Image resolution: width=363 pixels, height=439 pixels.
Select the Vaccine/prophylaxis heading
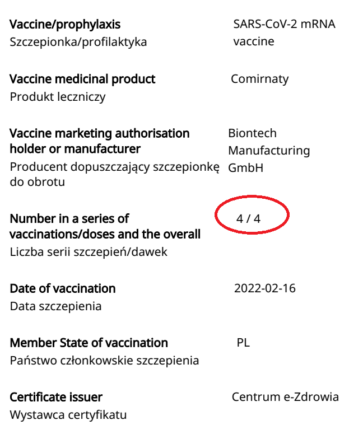(x=65, y=25)
